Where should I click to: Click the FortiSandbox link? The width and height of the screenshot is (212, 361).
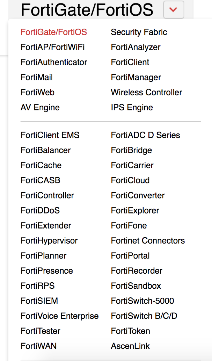point(136,286)
